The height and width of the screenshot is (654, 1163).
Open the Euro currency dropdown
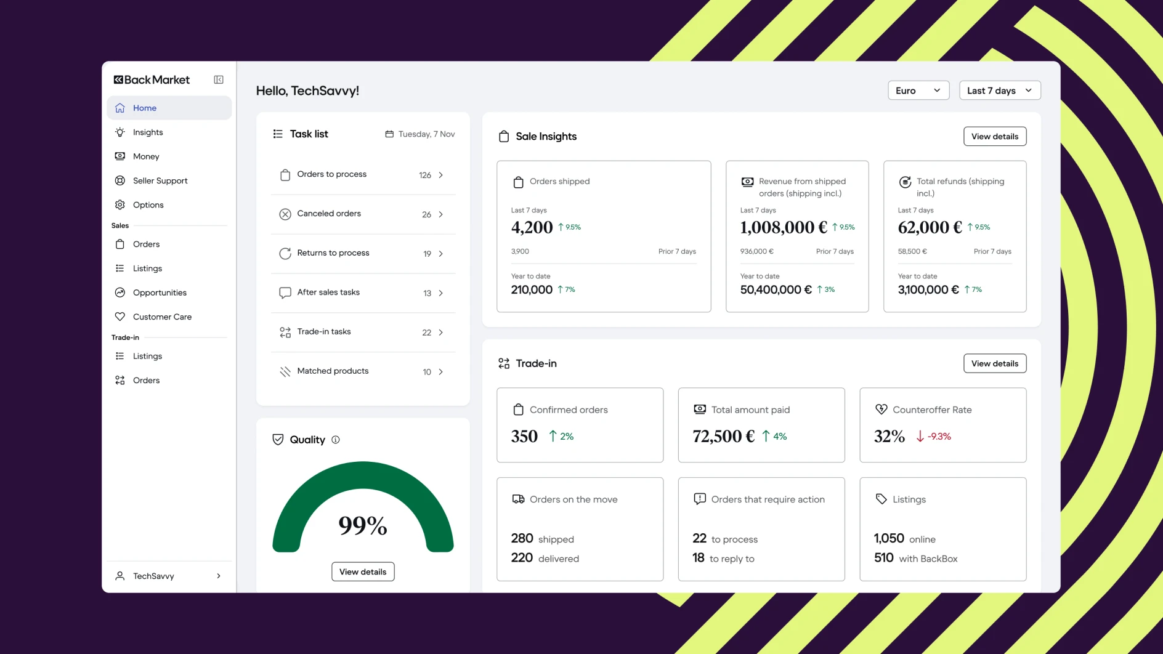tap(918, 91)
